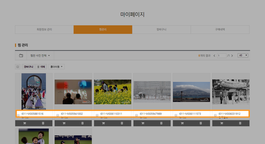Viewport: 265px width, 144px height.
Task: Delete image I011-M005941002 with its trash icon
Action: pyautogui.click(x=82, y=123)
